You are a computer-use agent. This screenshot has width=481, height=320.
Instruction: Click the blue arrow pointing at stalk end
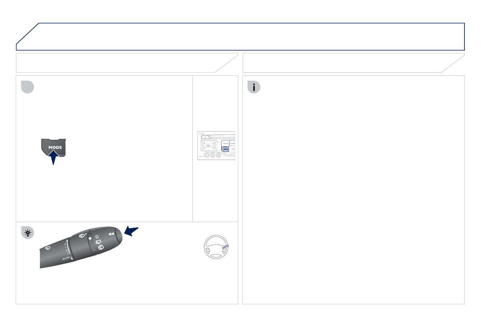click(131, 231)
